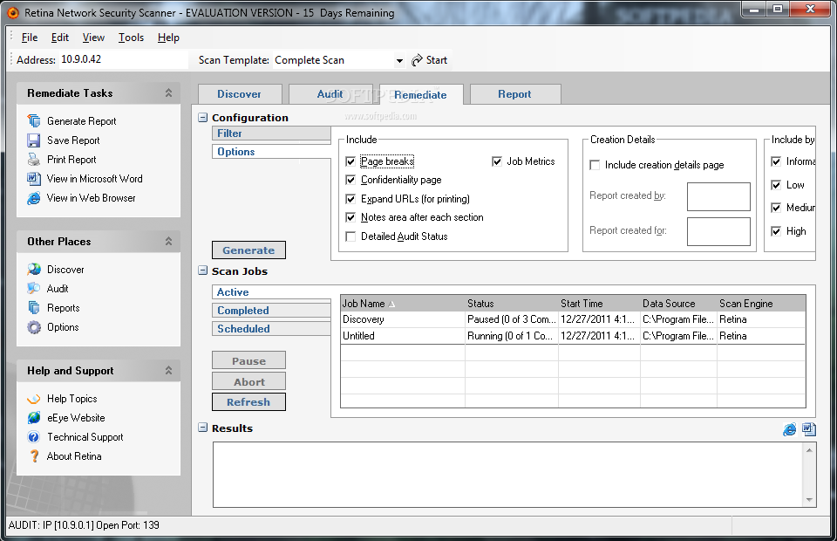Collapse the Other Places panel
The width and height of the screenshot is (837, 541).
[168, 242]
